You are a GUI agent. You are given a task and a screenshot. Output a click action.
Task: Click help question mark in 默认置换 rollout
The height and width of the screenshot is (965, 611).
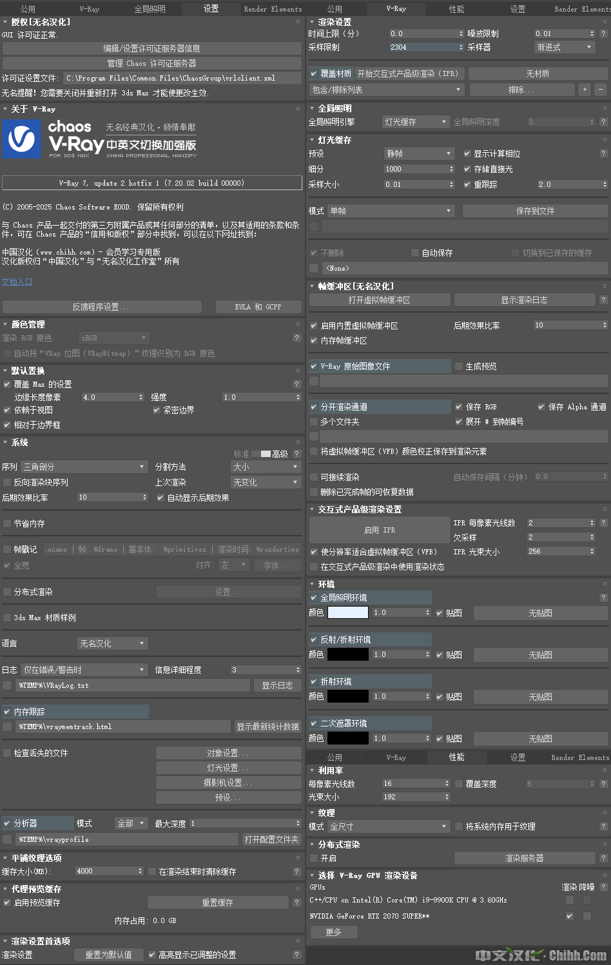pyautogui.click(x=296, y=384)
